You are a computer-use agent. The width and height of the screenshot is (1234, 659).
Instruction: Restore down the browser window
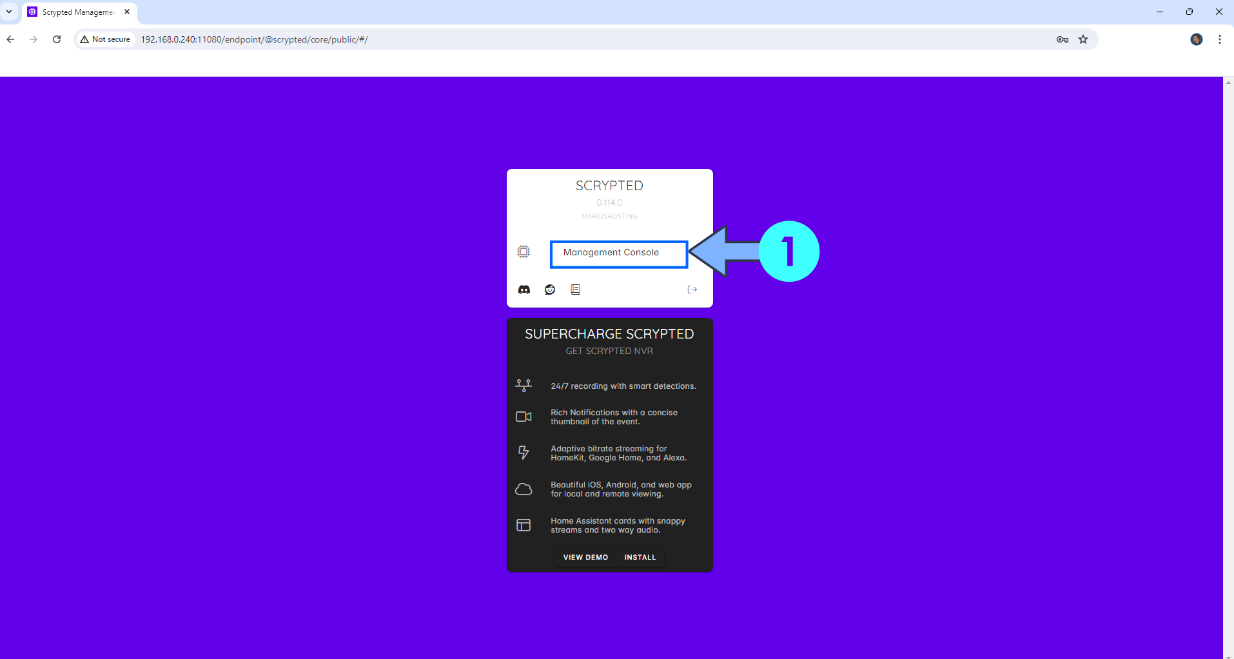1190,12
